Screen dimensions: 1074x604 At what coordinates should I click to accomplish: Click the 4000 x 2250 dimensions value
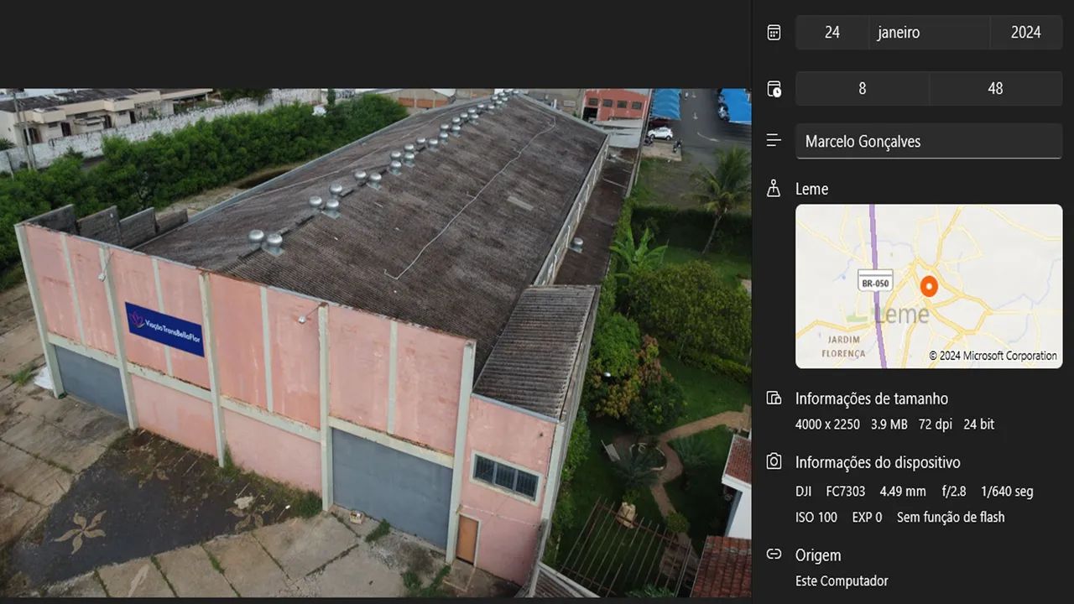[x=827, y=424]
